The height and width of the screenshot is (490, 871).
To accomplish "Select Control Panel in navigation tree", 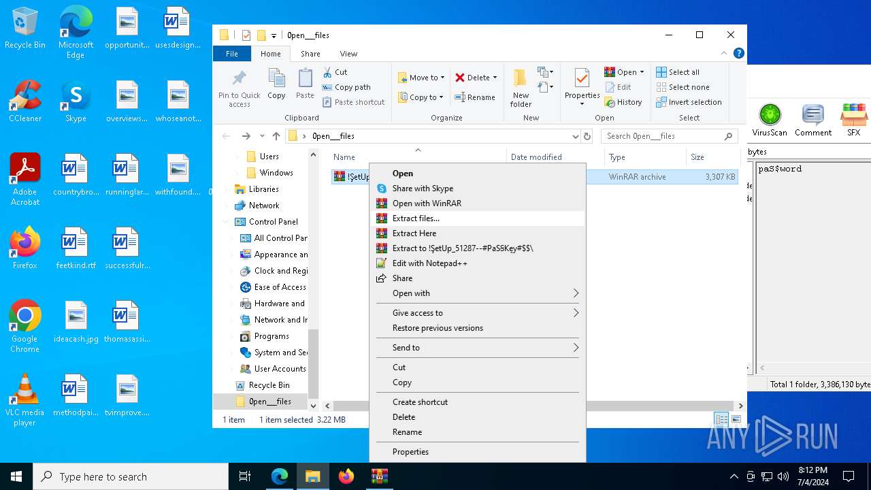I will [x=274, y=222].
